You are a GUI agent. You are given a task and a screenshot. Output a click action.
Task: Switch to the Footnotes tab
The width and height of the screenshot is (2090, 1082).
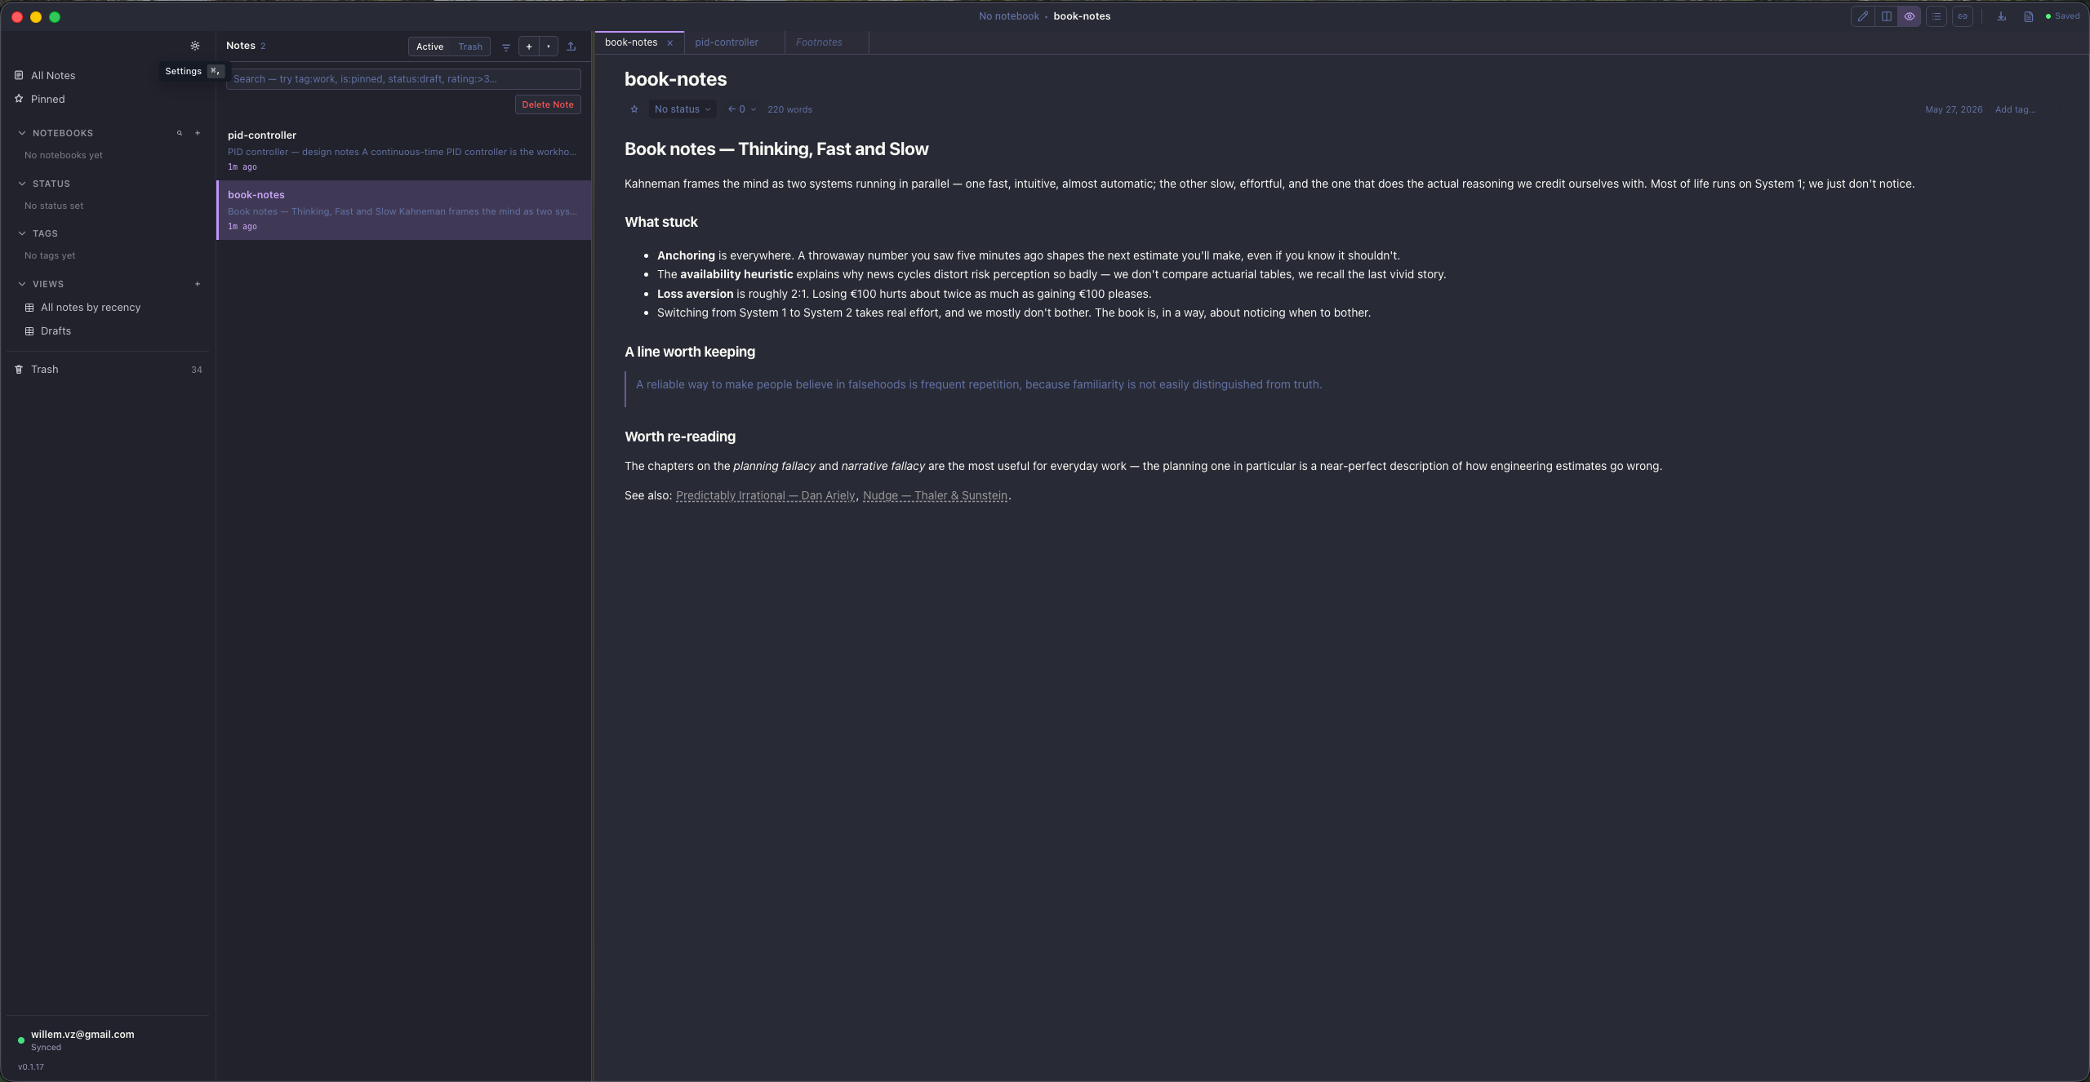pyautogui.click(x=819, y=42)
